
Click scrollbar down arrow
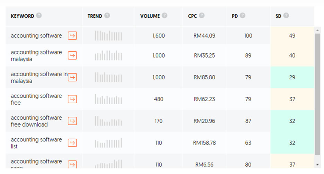pos(318,164)
